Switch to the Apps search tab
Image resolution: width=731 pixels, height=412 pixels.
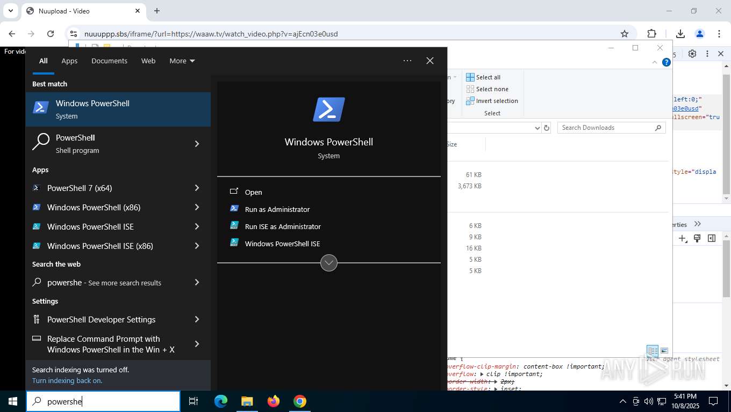69,61
